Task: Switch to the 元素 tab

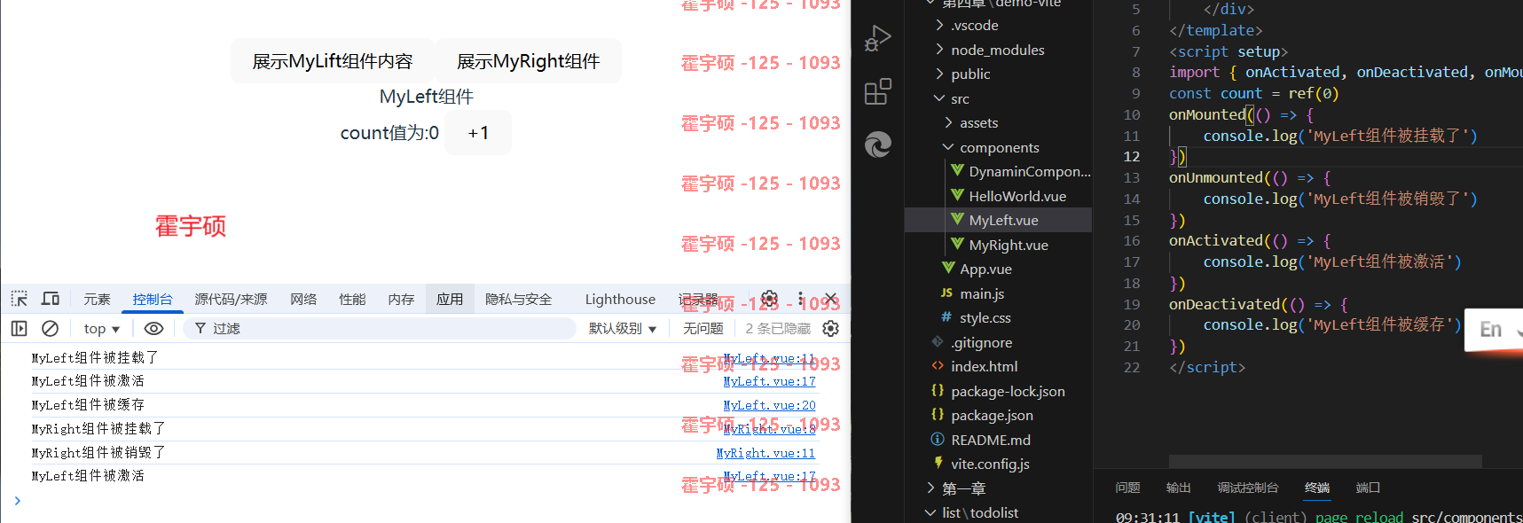Action: click(x=97, y=299)
